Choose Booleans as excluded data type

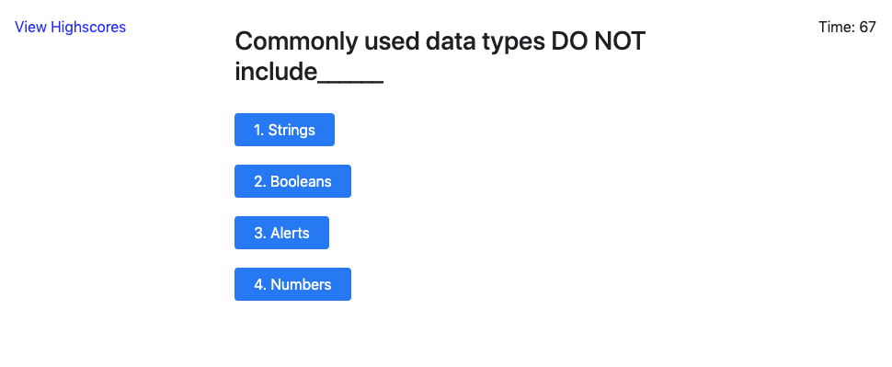point(292,181)
